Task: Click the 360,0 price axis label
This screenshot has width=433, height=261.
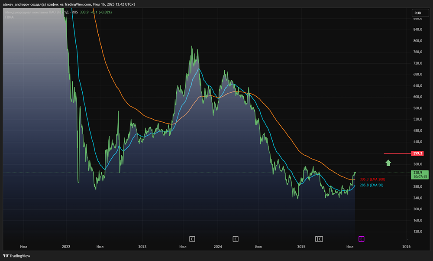Action: 417,164
